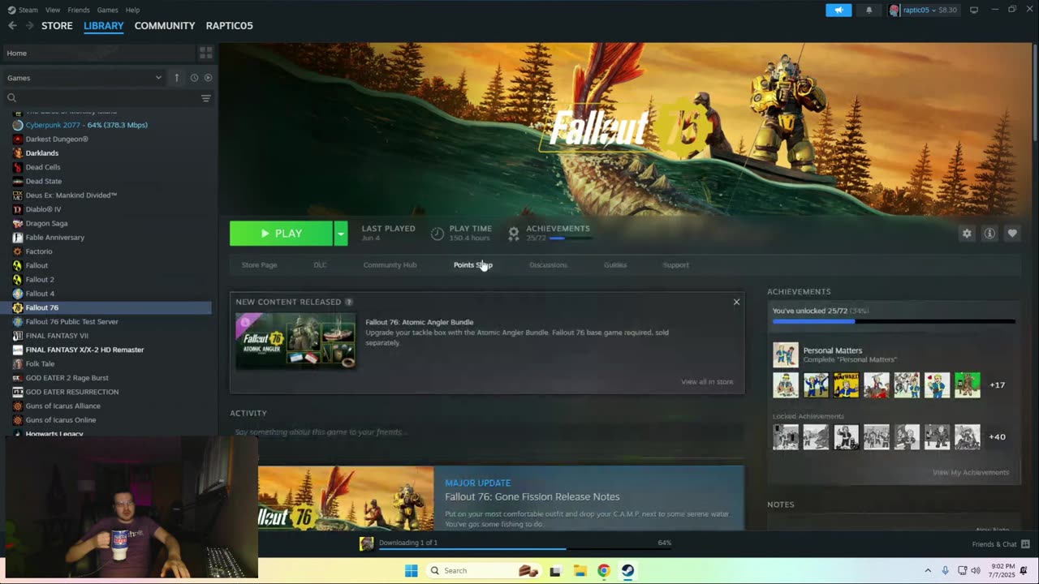The image size is (1039, 584).
Task: Open the Fallout 76 Store Page link
Action: [259, 265]
